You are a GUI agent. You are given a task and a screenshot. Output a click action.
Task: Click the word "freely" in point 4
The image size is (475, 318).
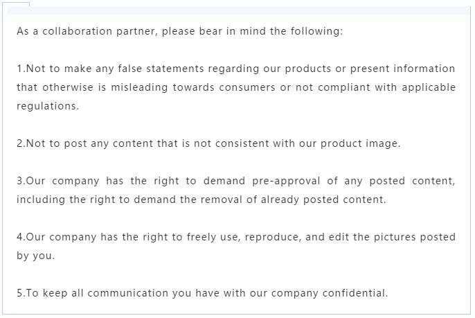201,237
